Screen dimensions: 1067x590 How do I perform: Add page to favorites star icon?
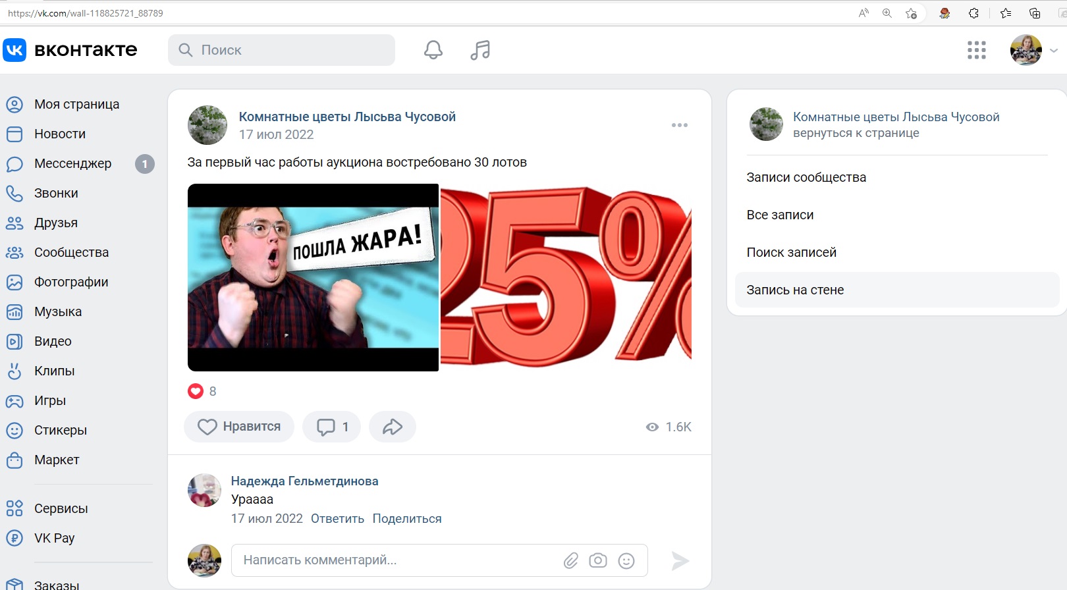click(x=912, y=13)
